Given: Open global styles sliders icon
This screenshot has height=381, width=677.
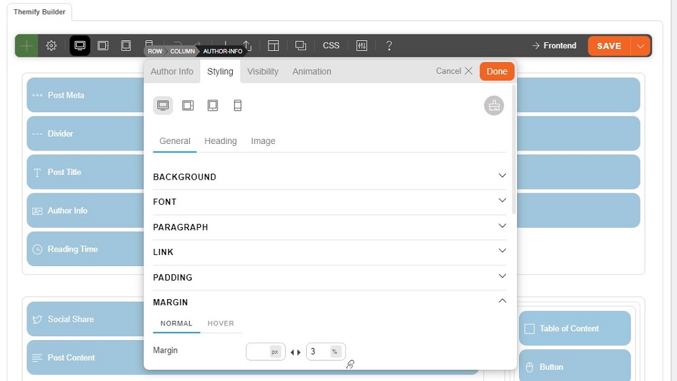Looking at the screenshot, I should [362, 46].
